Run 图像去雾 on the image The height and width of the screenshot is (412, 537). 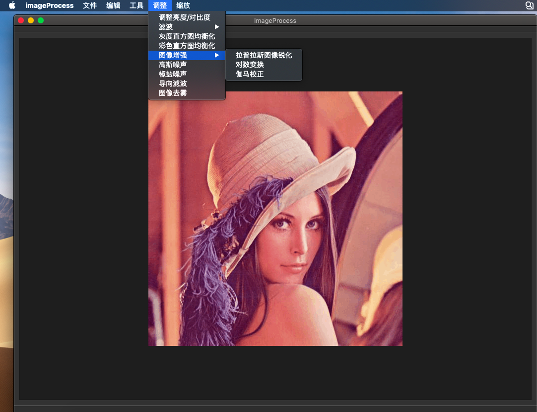(187, 93)
